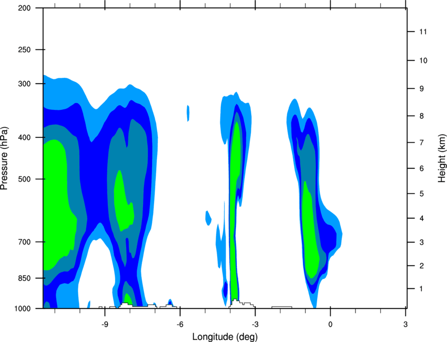The image size is (447, 342).
Task: Click the 'Longitude (deg)' axis title
Action: [225, 337]
